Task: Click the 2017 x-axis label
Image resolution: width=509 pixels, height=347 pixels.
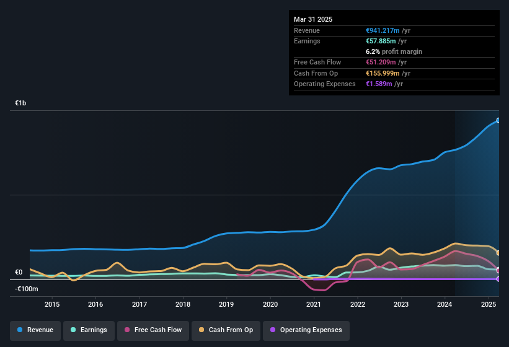Action: (139, 304)
